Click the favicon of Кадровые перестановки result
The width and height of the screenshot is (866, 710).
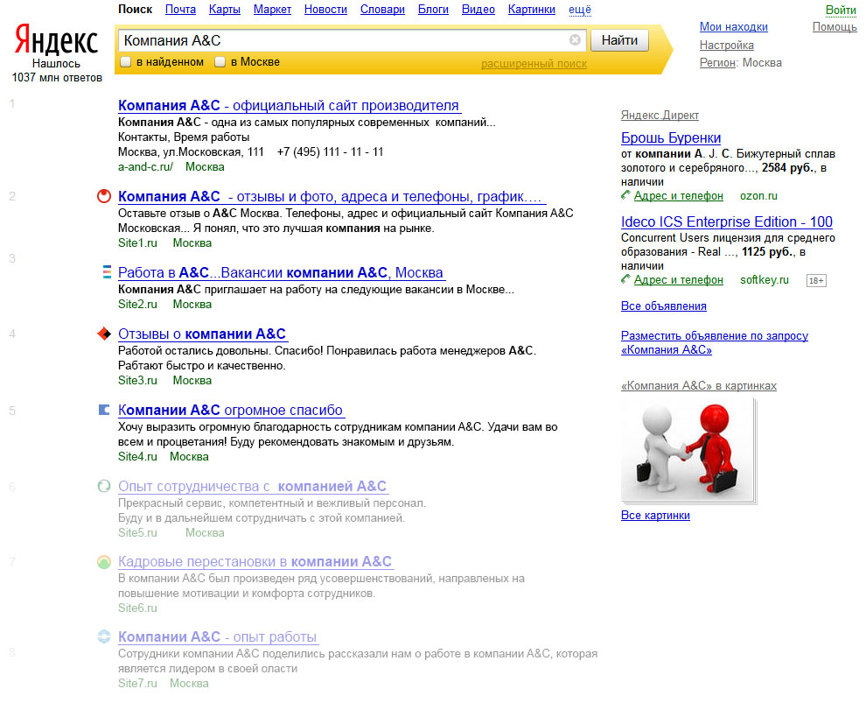click(x=104, y=562)
